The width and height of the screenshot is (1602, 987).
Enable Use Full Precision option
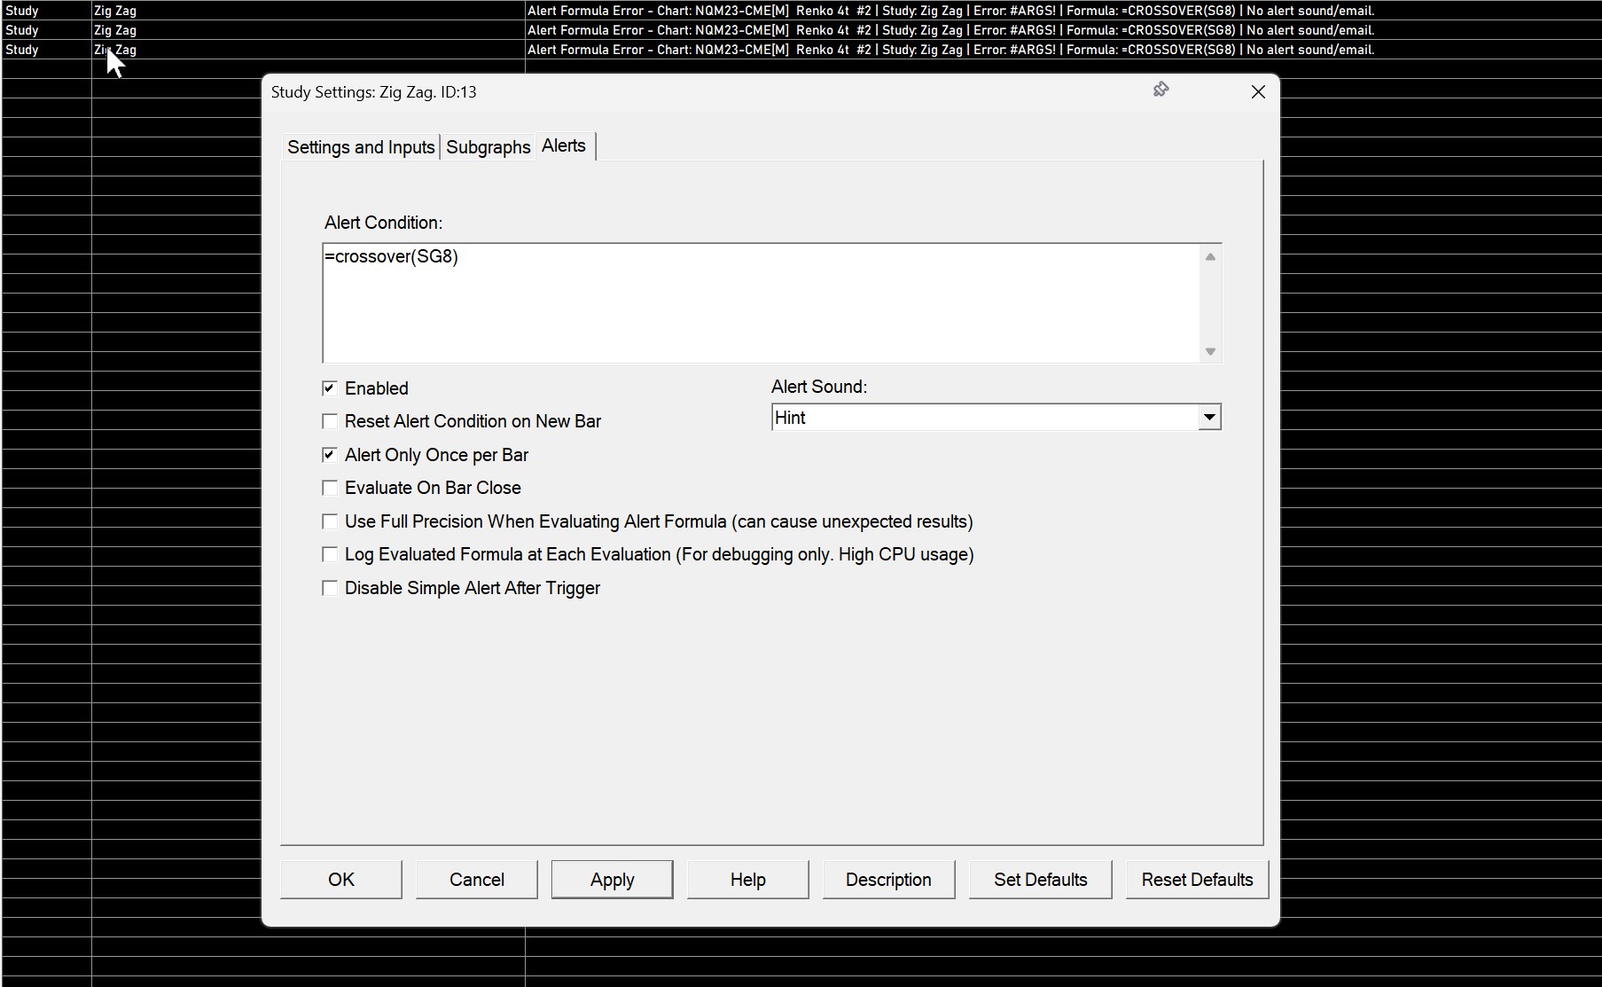point(330,521)
